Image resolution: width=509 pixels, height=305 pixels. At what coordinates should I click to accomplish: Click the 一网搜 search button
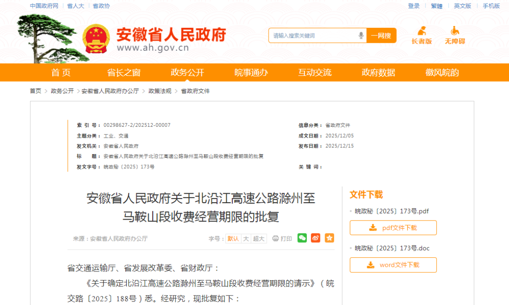381,35
